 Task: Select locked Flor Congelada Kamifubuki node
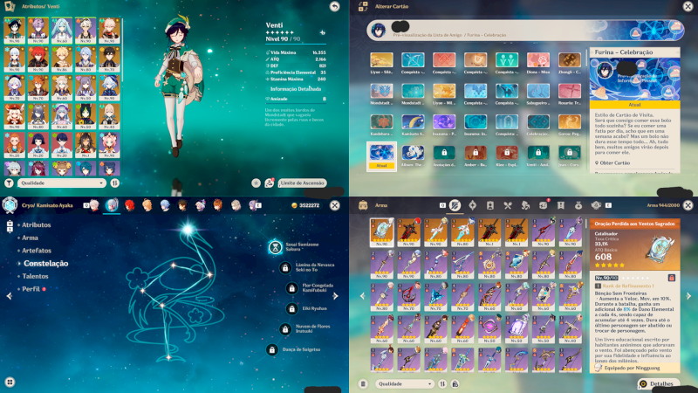291,288
